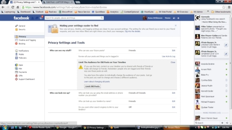Bookmark this page with the star icon
232x130 pixels.
pos(224,7)
